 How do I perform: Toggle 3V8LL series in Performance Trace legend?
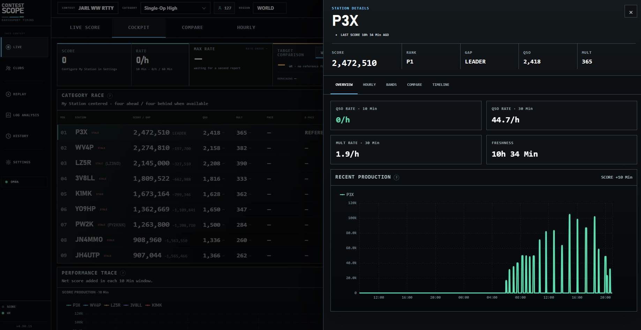click(133, 305)
